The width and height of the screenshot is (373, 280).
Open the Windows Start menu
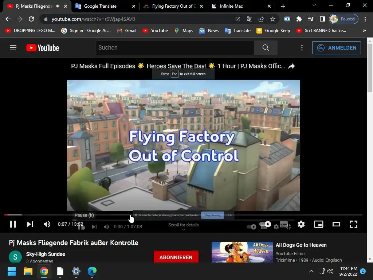coord(12,271)
